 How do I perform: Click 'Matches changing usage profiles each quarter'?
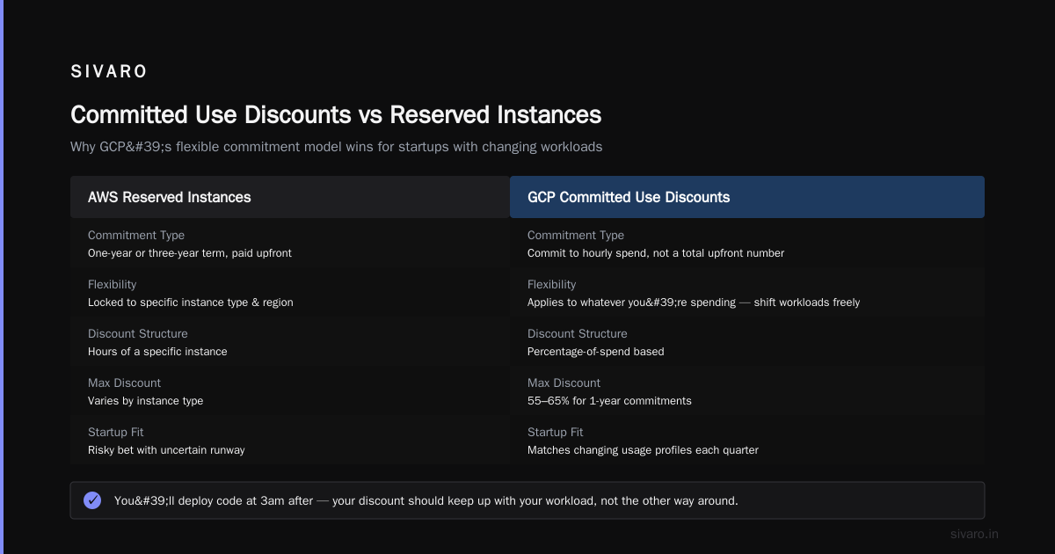(643, 450)
